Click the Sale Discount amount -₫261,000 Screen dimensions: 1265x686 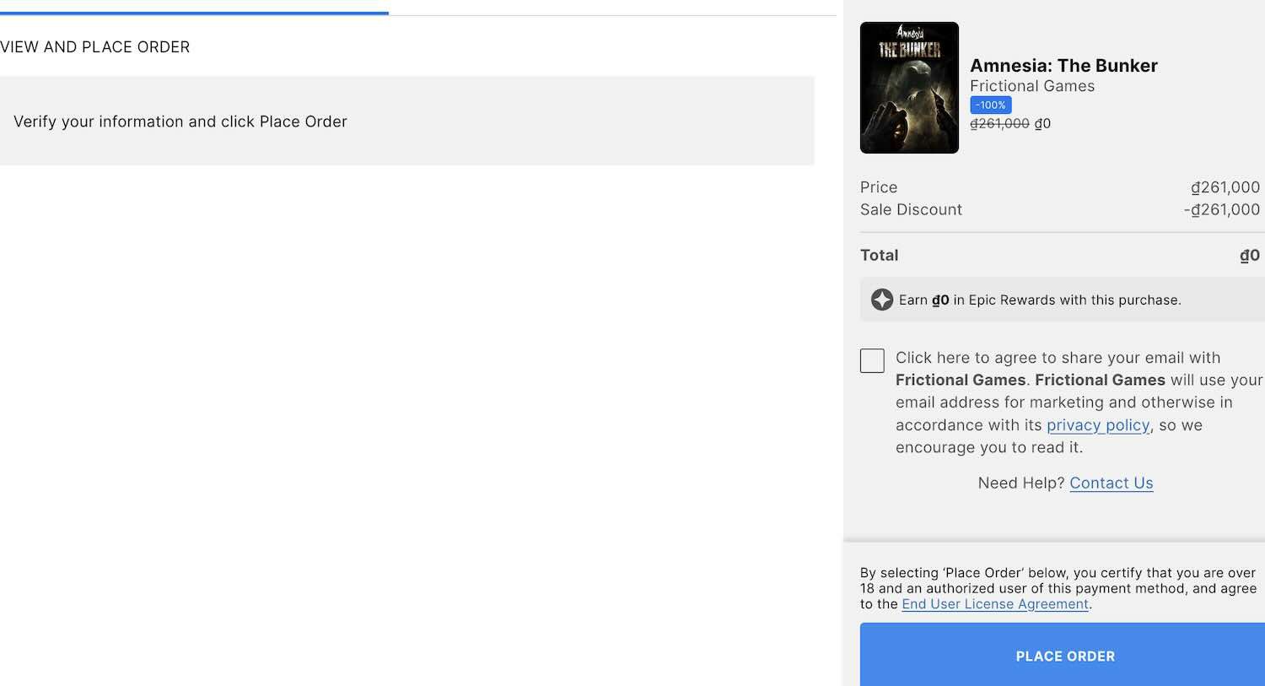tap(1221, 209)
